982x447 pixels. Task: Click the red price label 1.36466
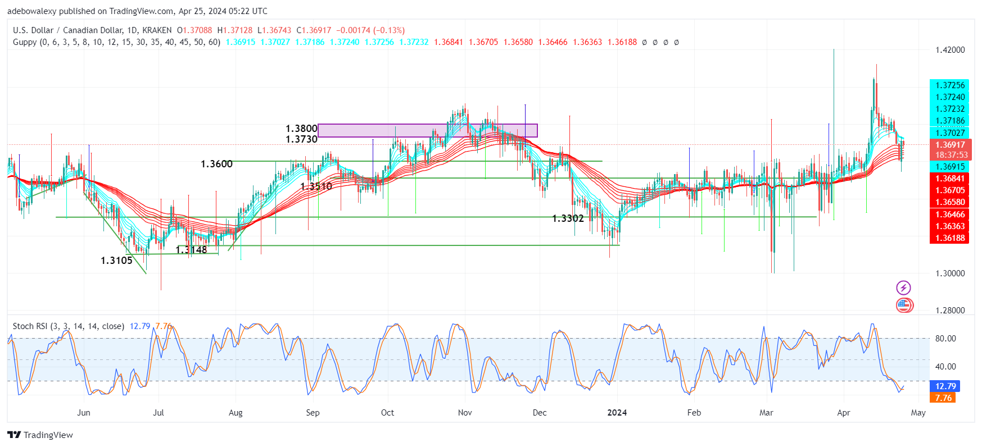coord(949,215)
